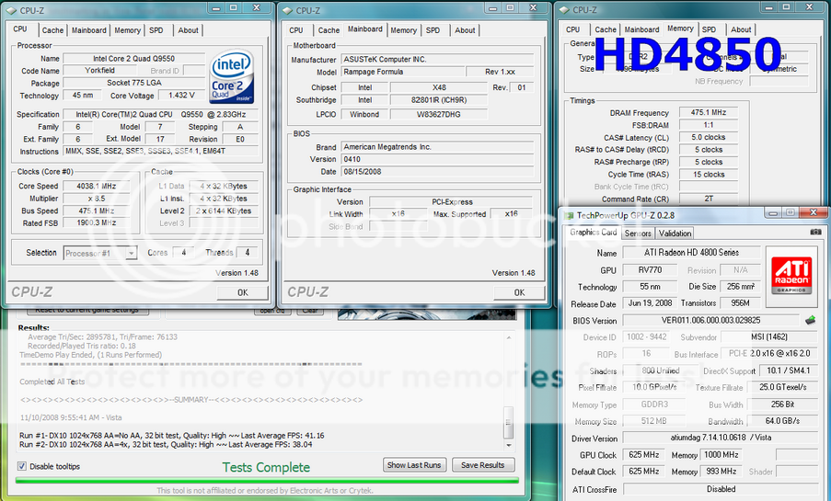831x501 pixels.
Task: Click the manufacturer ASUSTeK Computer INC.
Action: click(x=437, y=60)
